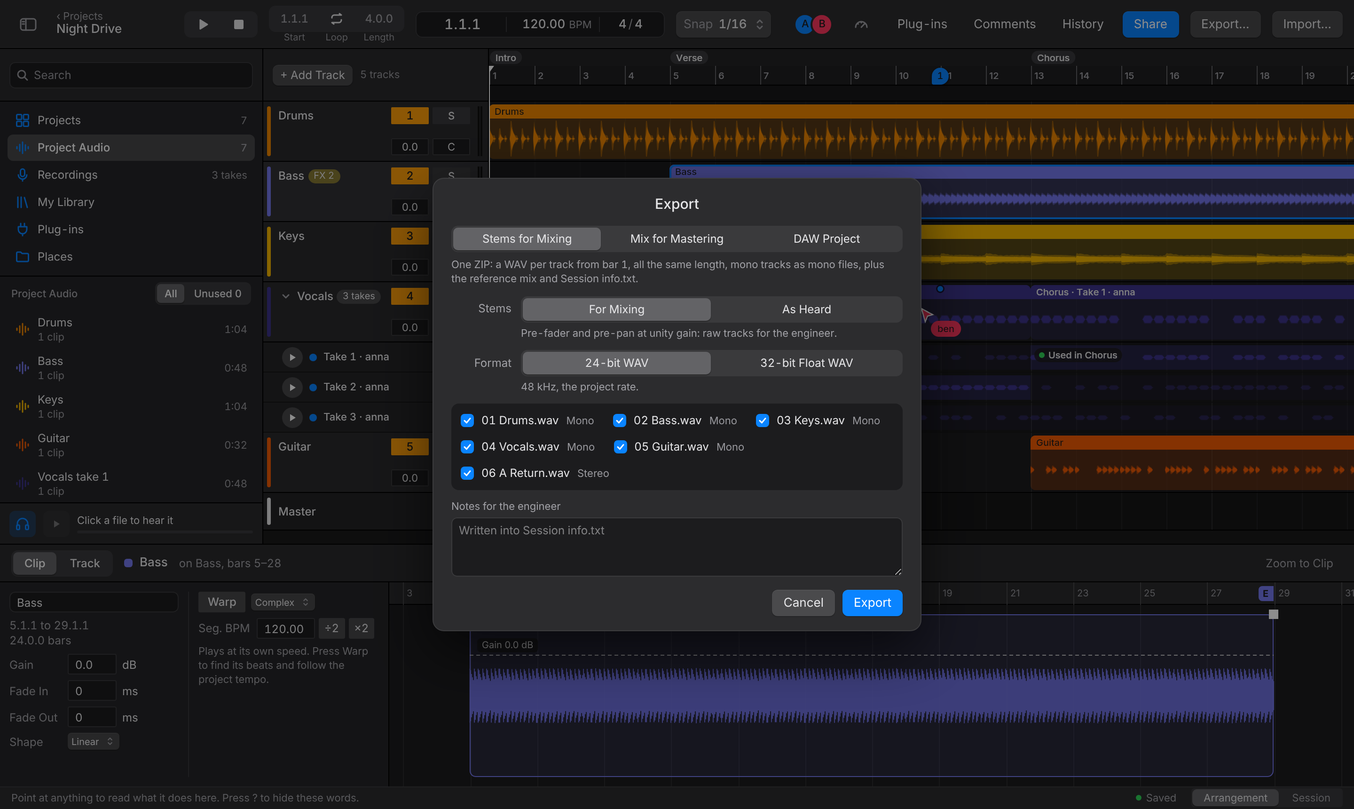Click collaborator avatar A

[x=804, y=24]
